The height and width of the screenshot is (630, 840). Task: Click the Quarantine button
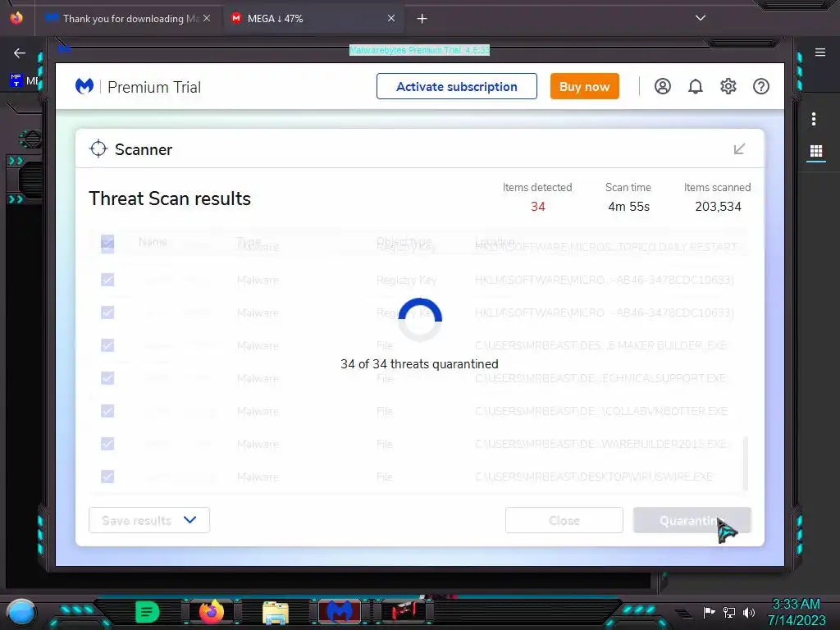click(692, 520)
